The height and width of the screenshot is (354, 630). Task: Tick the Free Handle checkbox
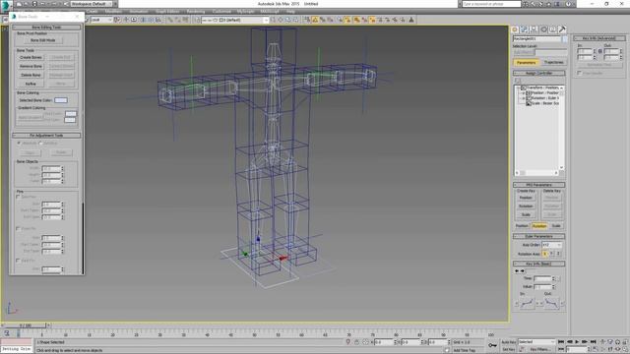(x=580, y=73)
